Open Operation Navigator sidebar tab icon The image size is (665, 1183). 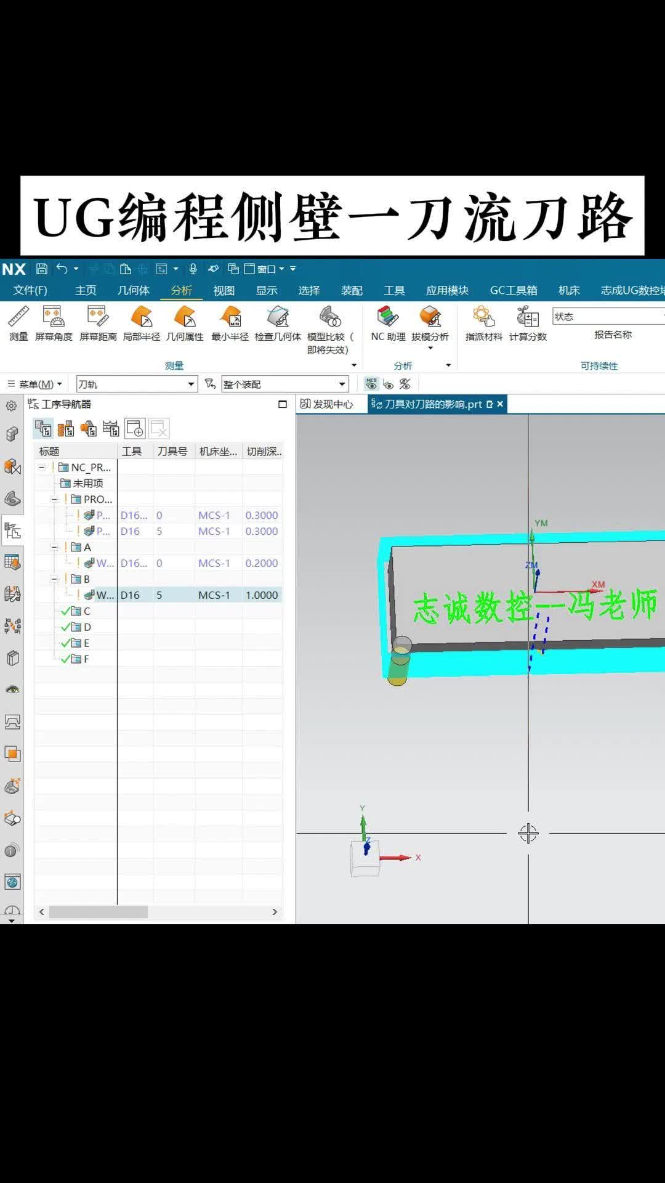tap(12, 531)
